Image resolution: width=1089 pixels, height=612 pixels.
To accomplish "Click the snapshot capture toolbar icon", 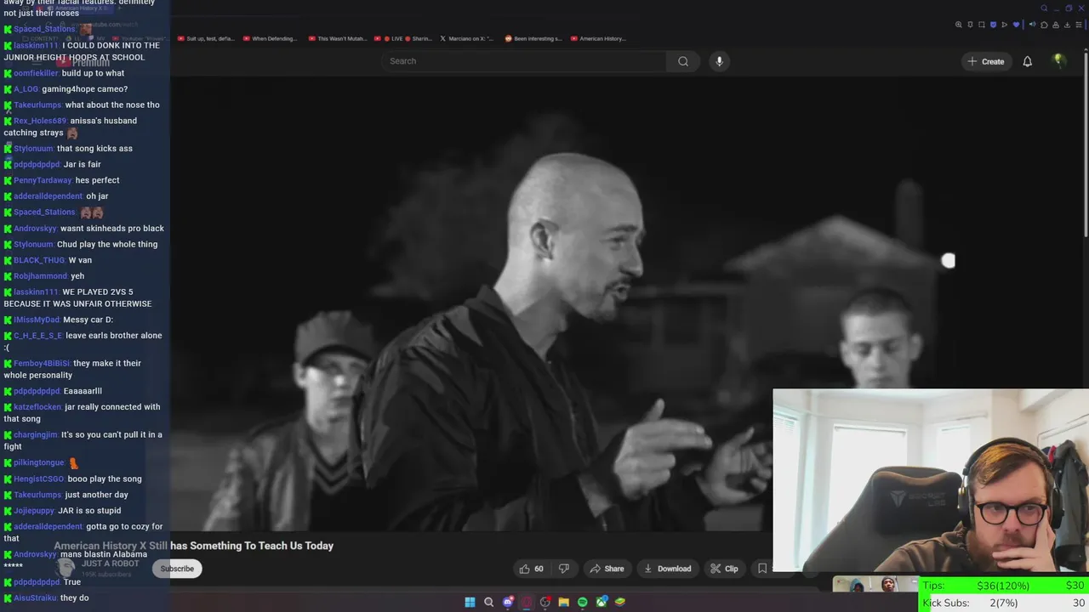I will (982, 25).
